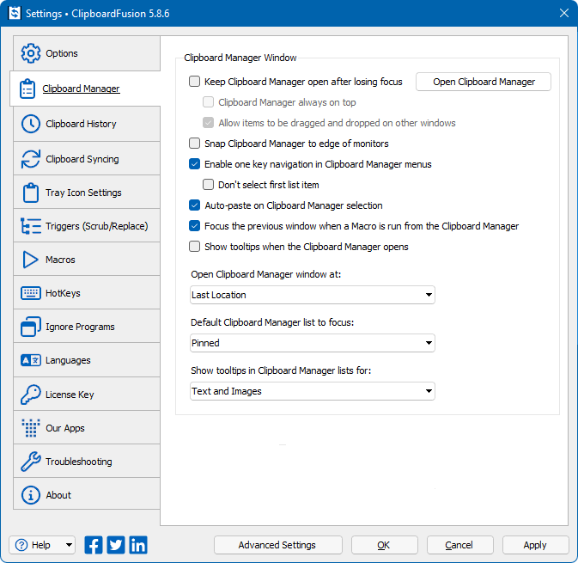Switch to the Clipboard Syncing tab
Viewport: 578px width, 563px height.
(x=87, y=159)
